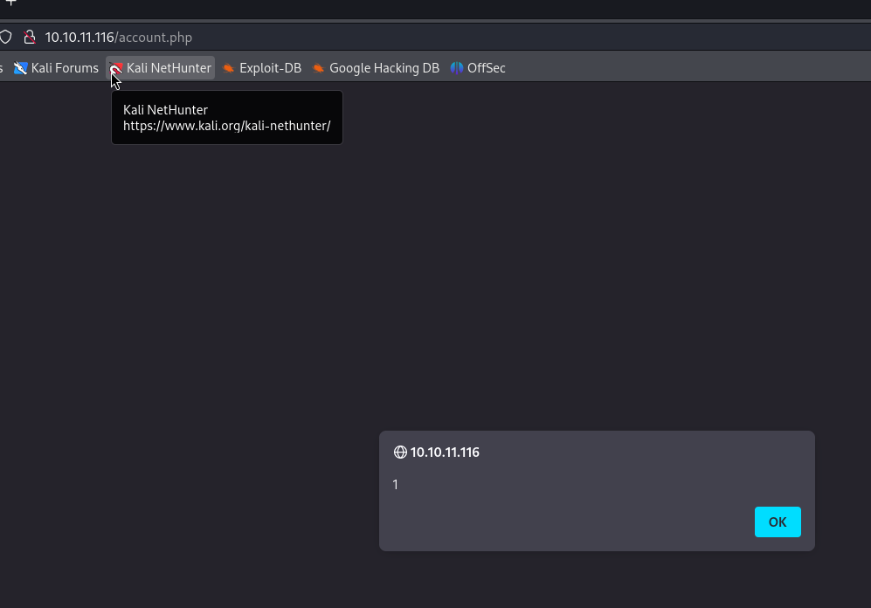Click the alert message text "1"
Image resolution: width=871 pixels, height=608 pixels.
click(x=396, y=485)
